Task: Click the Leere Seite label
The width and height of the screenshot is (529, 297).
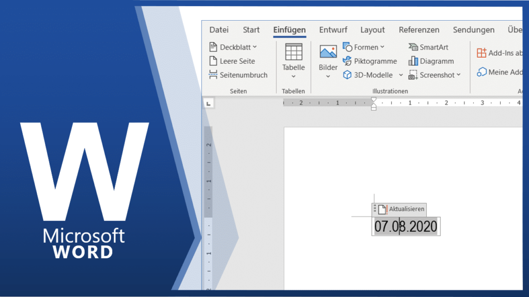Action: pos(237,61)
